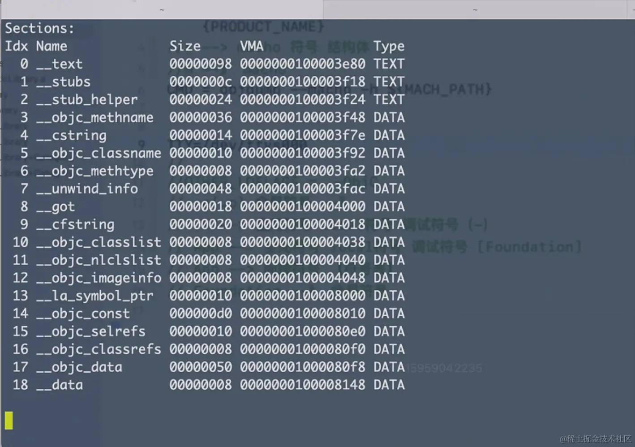Viewport: 635px width, 447px height.
Task: Click the Sections: heading text
Action: [39, 28]
